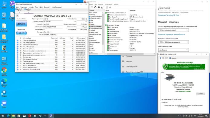
Task: Open the Альбомна orientation dropdown
Action: pyautogui.click(x=173, y=50)
